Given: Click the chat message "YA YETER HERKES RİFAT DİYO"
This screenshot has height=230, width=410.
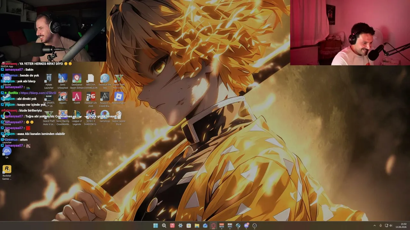Looking at the screenshot, I should 41,64.
